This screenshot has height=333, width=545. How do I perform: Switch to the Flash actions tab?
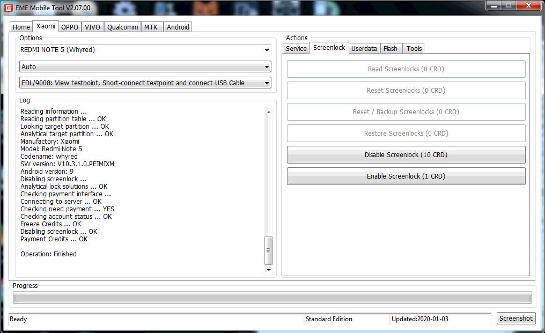point(391,49)
